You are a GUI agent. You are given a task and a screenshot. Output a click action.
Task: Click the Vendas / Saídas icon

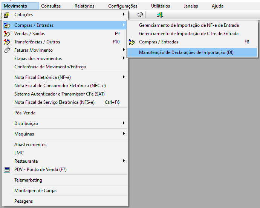tap(6, 34)
